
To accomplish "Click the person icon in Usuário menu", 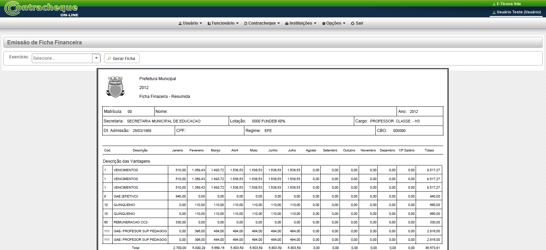I will tap(180, 24).
